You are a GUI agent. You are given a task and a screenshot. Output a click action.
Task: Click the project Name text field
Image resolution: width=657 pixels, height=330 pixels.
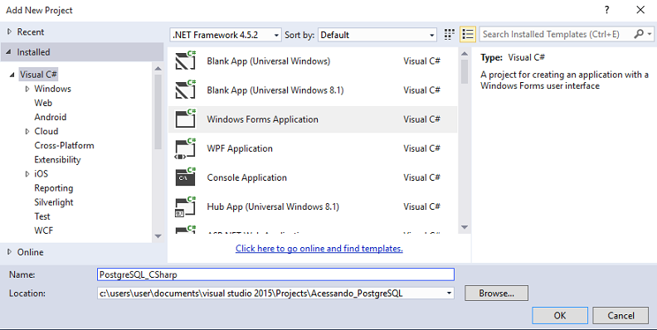pyautogui.click(x=275, y=274)
